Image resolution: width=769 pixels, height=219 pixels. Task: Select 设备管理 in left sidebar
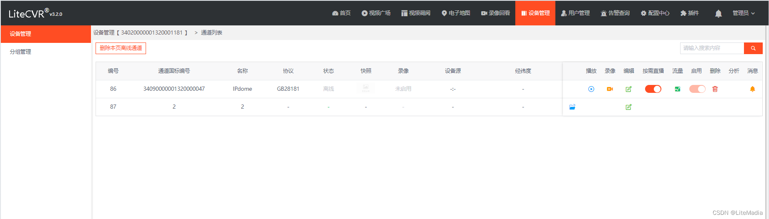[x=46, y=34]
